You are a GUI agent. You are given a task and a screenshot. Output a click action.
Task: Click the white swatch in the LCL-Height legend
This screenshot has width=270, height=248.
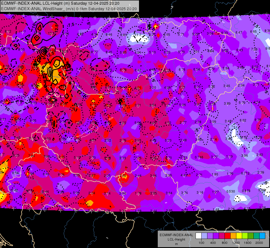click(x=199, y=236)
